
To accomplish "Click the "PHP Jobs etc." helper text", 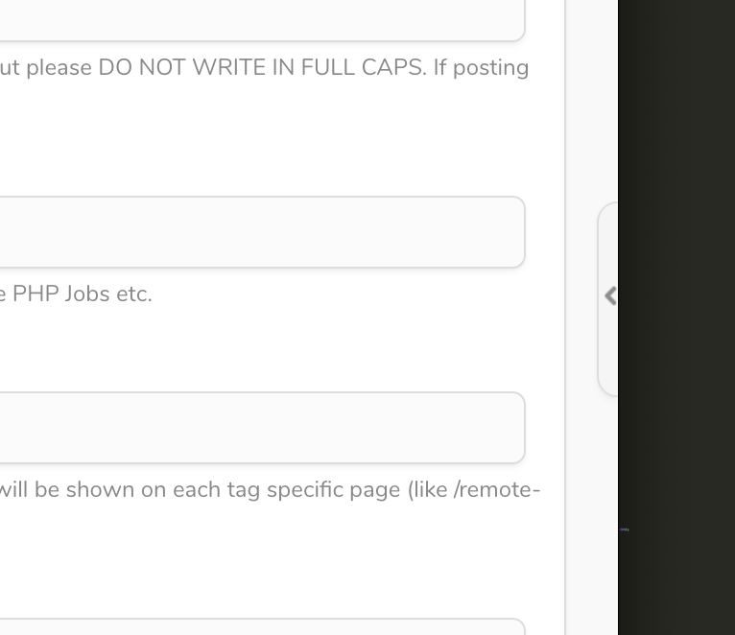I will click(82, 294).
